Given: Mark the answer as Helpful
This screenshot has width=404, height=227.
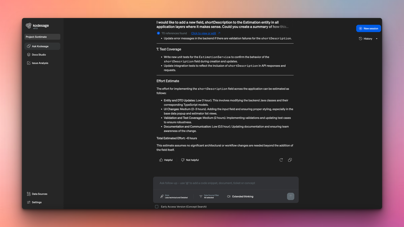Looking at the screenshot, I should 166,160.
